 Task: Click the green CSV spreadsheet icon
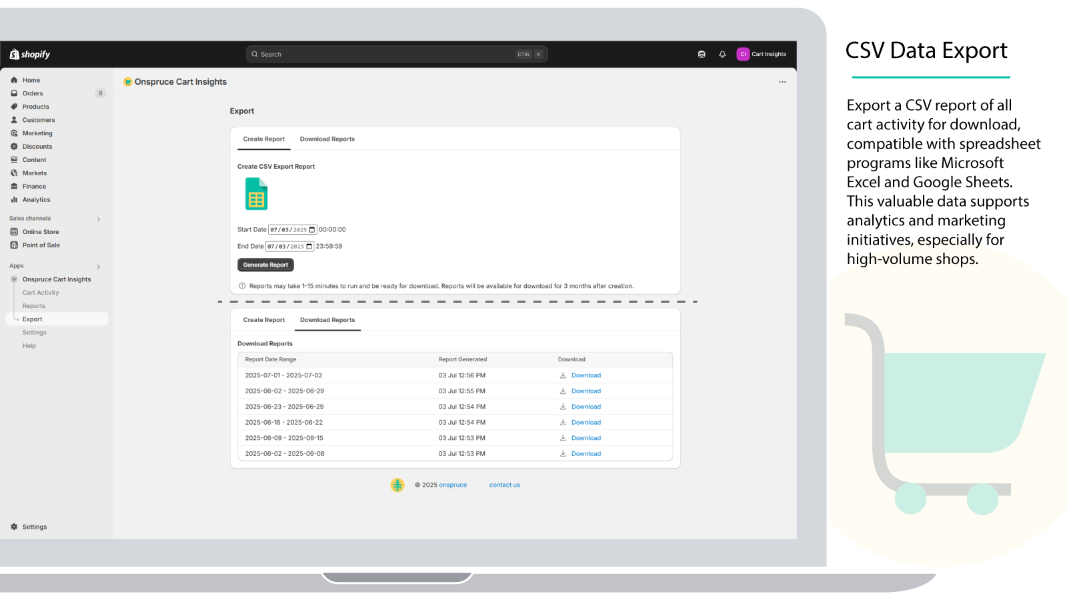[x=255, y=194]
